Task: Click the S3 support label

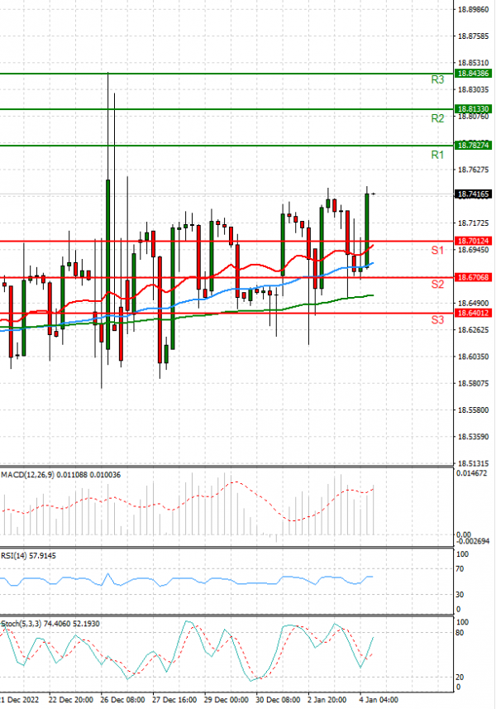Action: [437, 320]
